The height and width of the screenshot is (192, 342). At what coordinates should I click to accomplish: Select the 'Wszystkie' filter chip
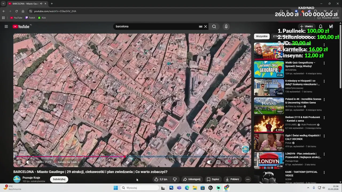click(x=262, y=36)
